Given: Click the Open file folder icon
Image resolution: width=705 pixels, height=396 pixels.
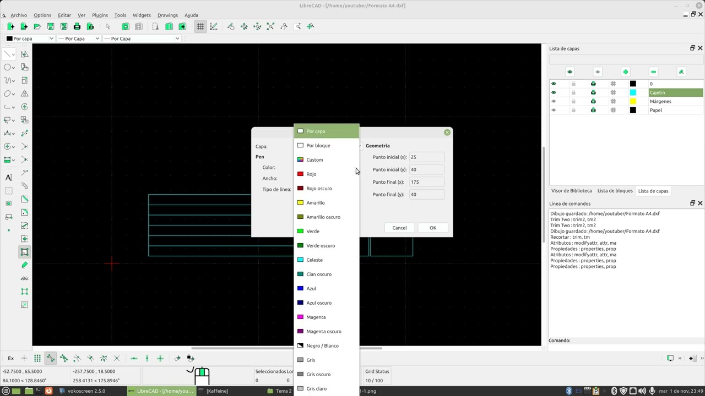Looking at the screenshot, I should 37,26.
